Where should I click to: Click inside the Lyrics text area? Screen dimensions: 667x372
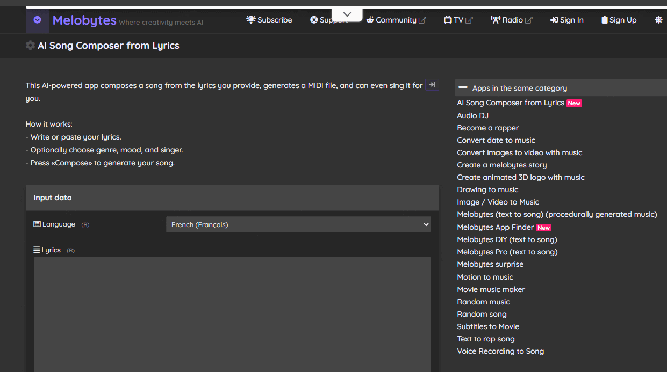click(232, 314)
